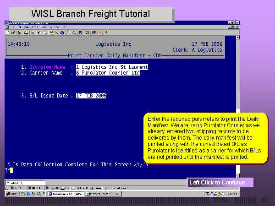Screen dimensions: 275x206
Task: Click the red-topped transfer toolbar icon
Action: click(x=87, y=33)
